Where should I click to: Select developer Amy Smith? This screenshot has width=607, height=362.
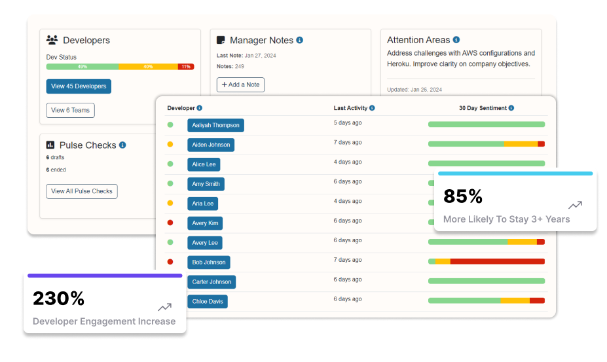click(206, 184)
